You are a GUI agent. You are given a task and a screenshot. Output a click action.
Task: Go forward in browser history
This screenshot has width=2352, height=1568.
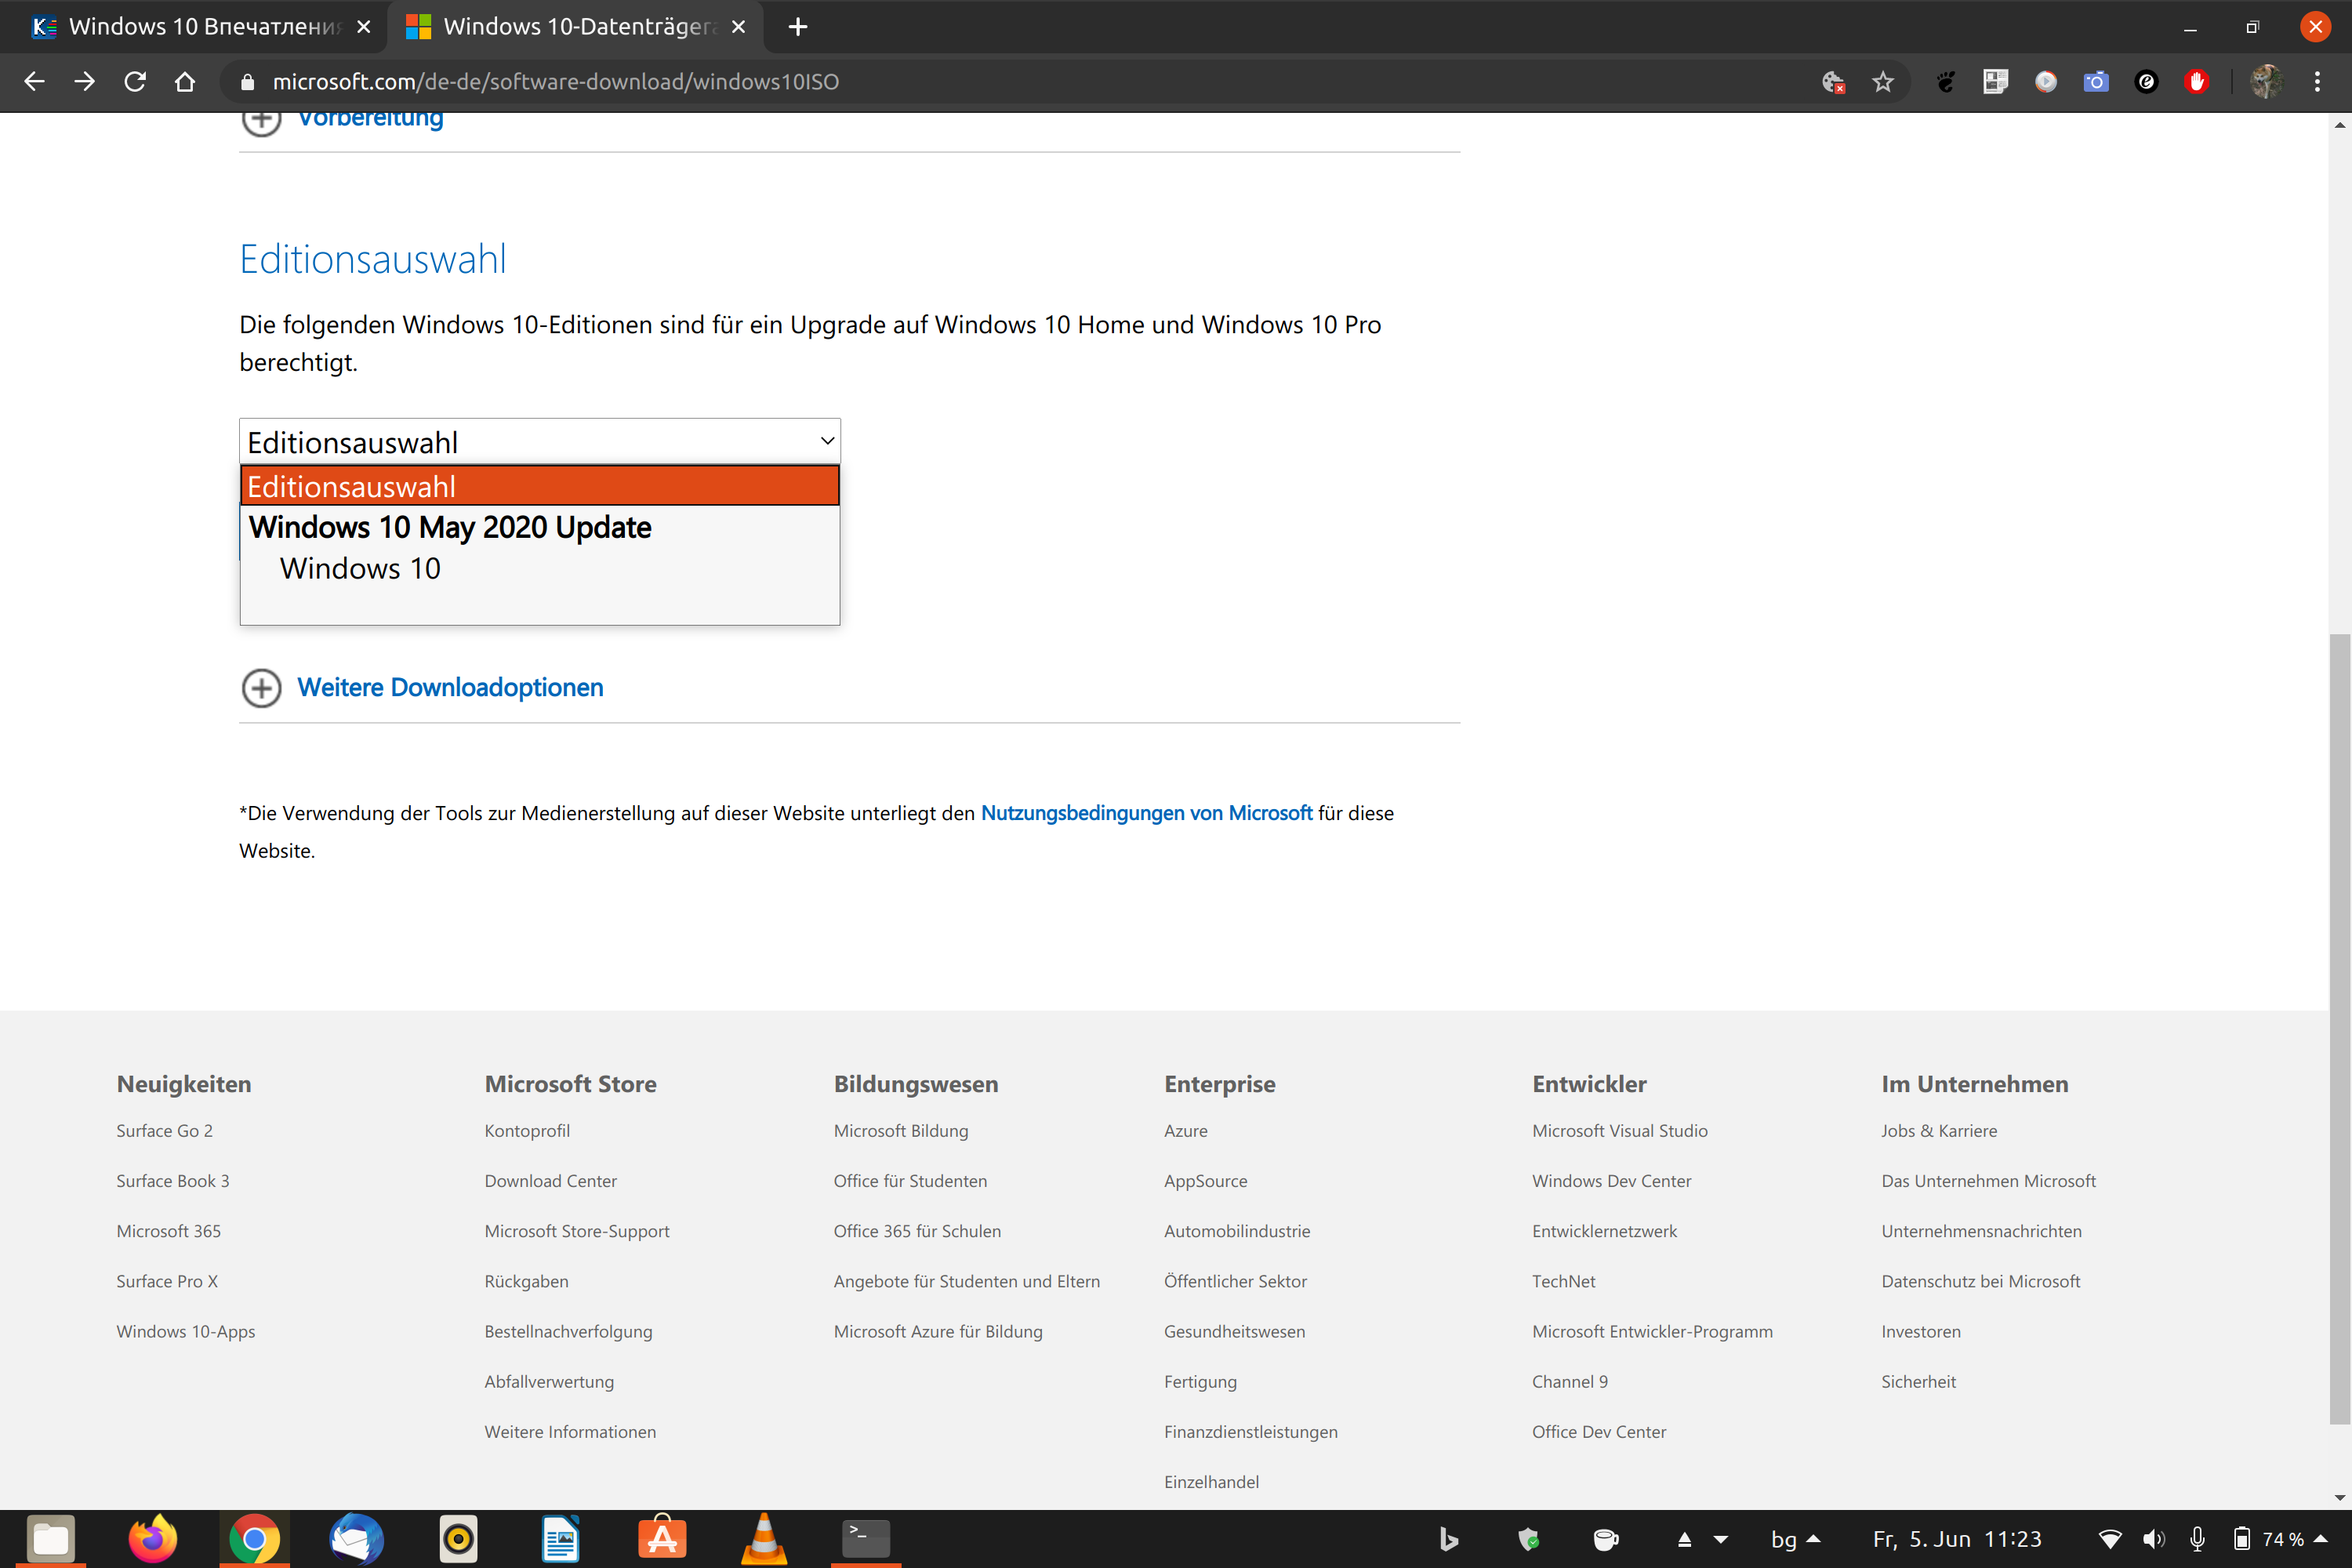[85, 82]
